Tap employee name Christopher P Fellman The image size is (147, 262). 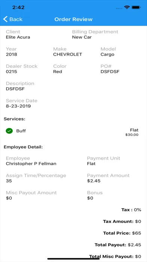tap(31, 164)
